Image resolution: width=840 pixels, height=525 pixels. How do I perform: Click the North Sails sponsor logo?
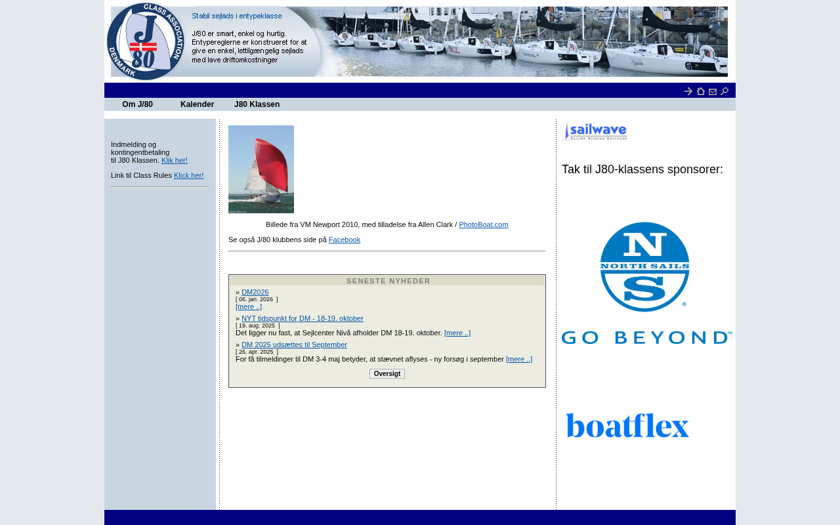pyautogui.click(x=646, y=283)
